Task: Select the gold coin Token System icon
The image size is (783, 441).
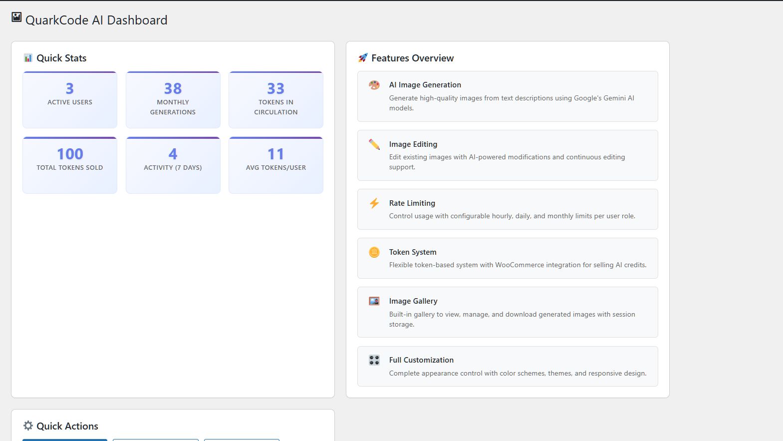Action: [x=374, y=252]
